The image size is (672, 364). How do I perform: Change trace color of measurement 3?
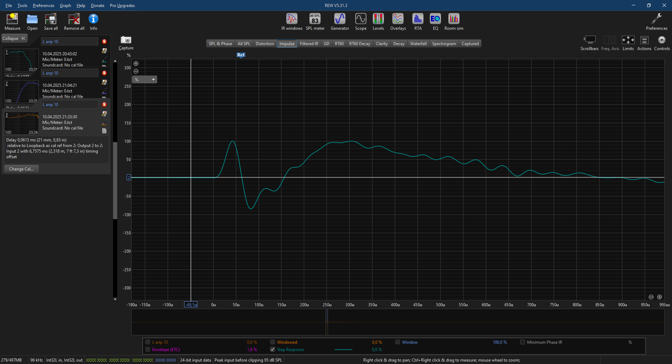[104, 123]
